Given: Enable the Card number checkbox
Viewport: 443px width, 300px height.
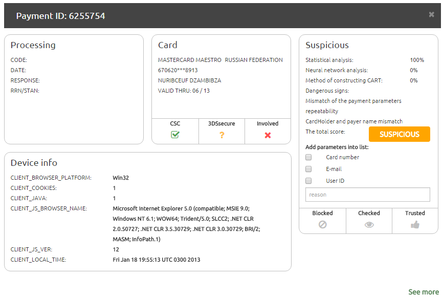Looking at the screenshot, I should click(x=308, y=158).
